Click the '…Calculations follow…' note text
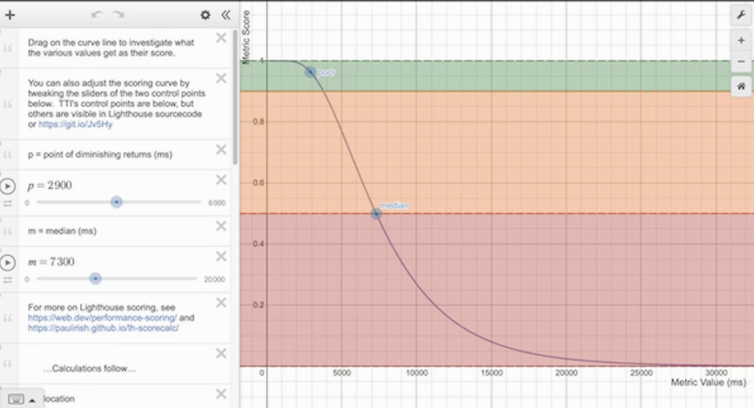This screenshot has width=754, height=408. point(89,368)
